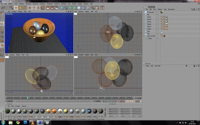Add a Cube primitive object
Viewport: 200px width, 125px height.
coord(62,8)
